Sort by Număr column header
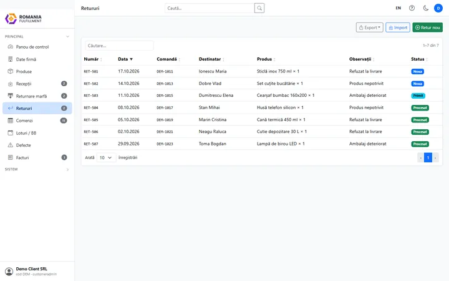This screenshot has height=281, width=449. [93, 59]
